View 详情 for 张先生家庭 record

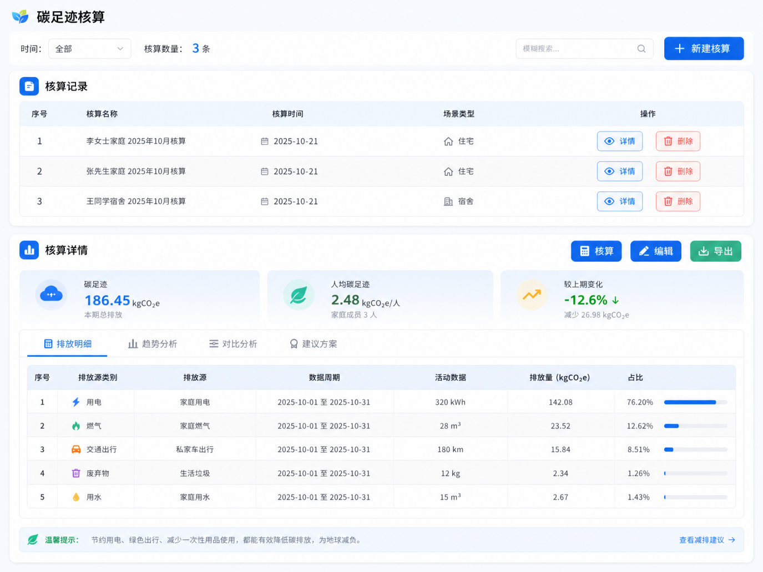click(x=620, y=171)
